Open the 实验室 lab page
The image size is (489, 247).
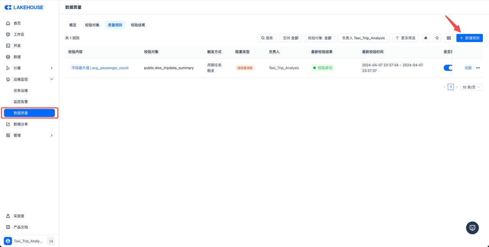click(x=19, y=216)
